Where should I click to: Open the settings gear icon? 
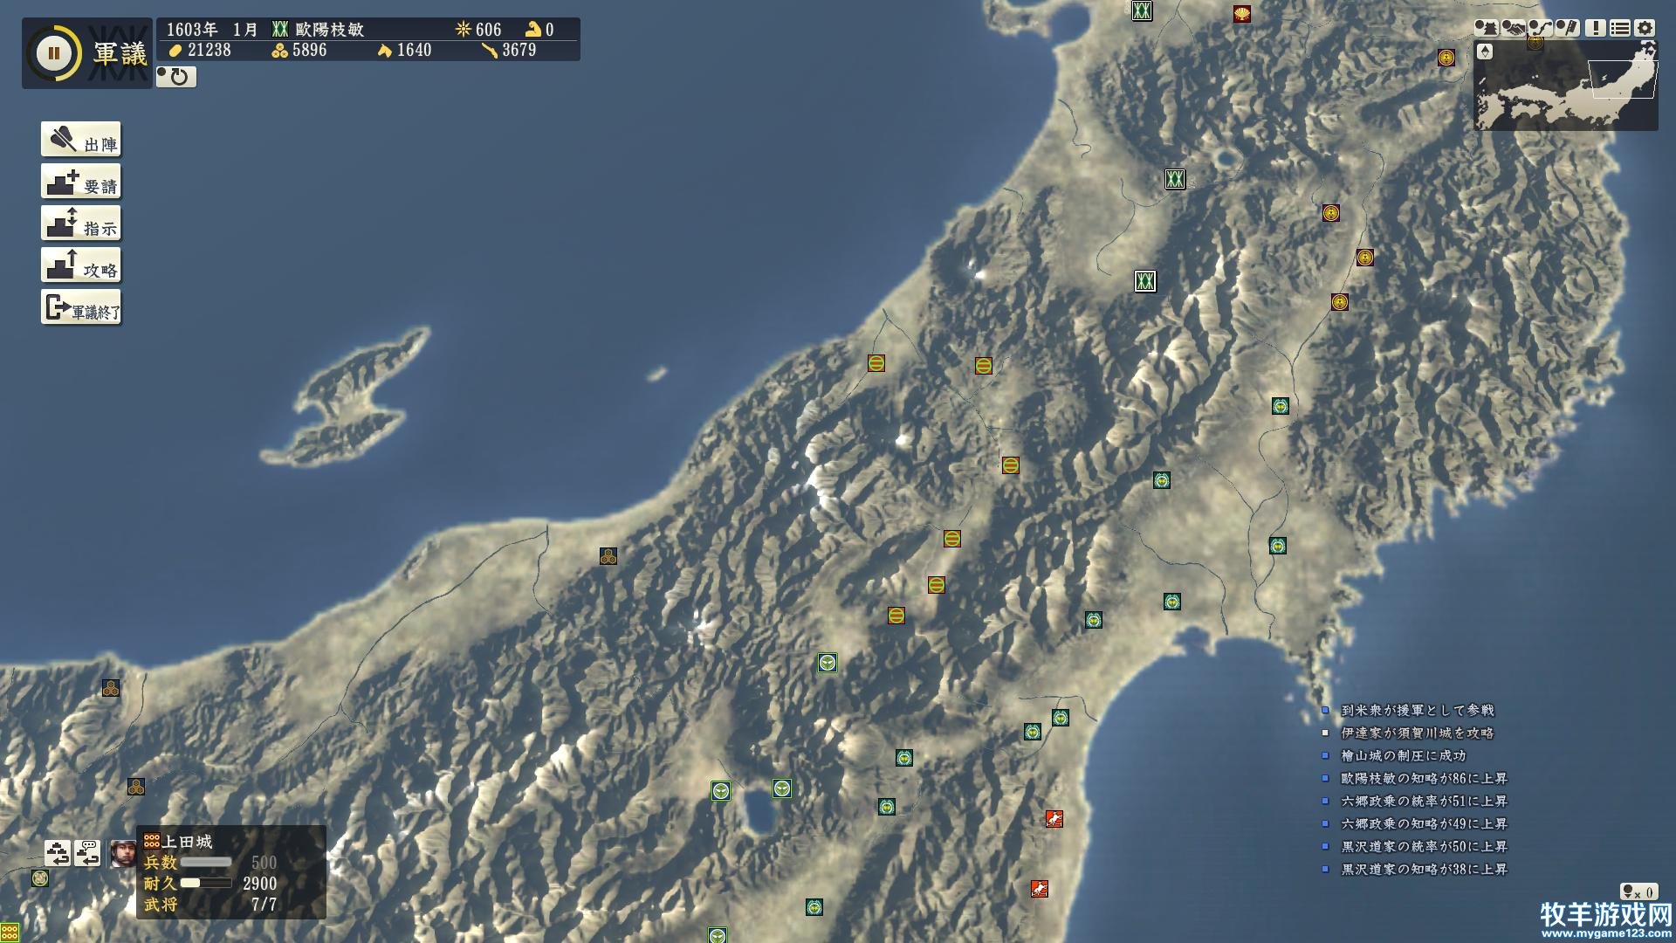(1645, 28)
